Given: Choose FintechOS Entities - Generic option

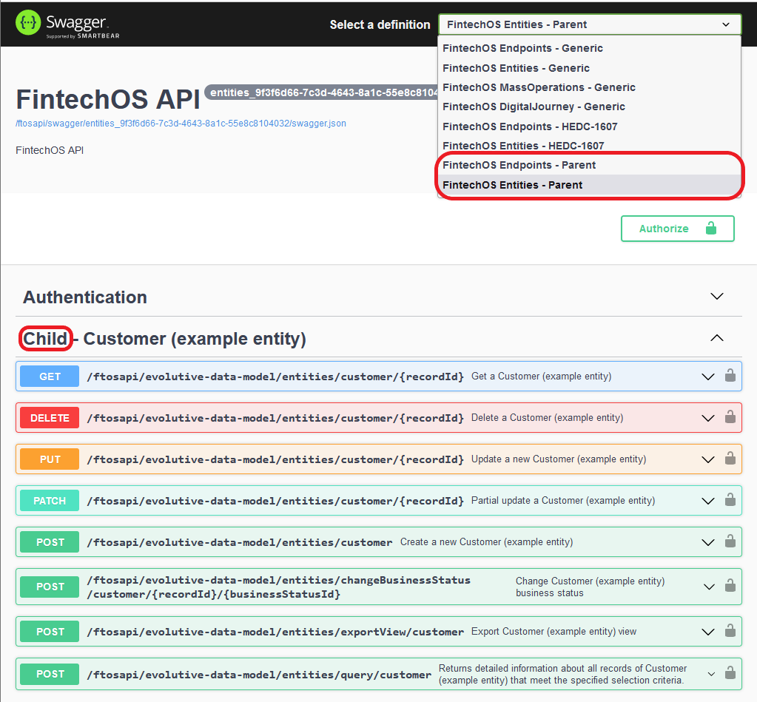Looking at the screenshot, I should (x=516, y=68).
